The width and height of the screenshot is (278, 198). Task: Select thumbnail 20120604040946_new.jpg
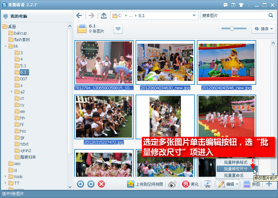pos(227,62)
